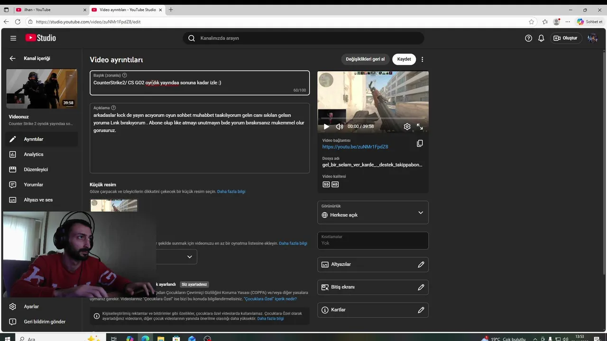Open Altyazı ve ses in the sidebar

(42, 200)
